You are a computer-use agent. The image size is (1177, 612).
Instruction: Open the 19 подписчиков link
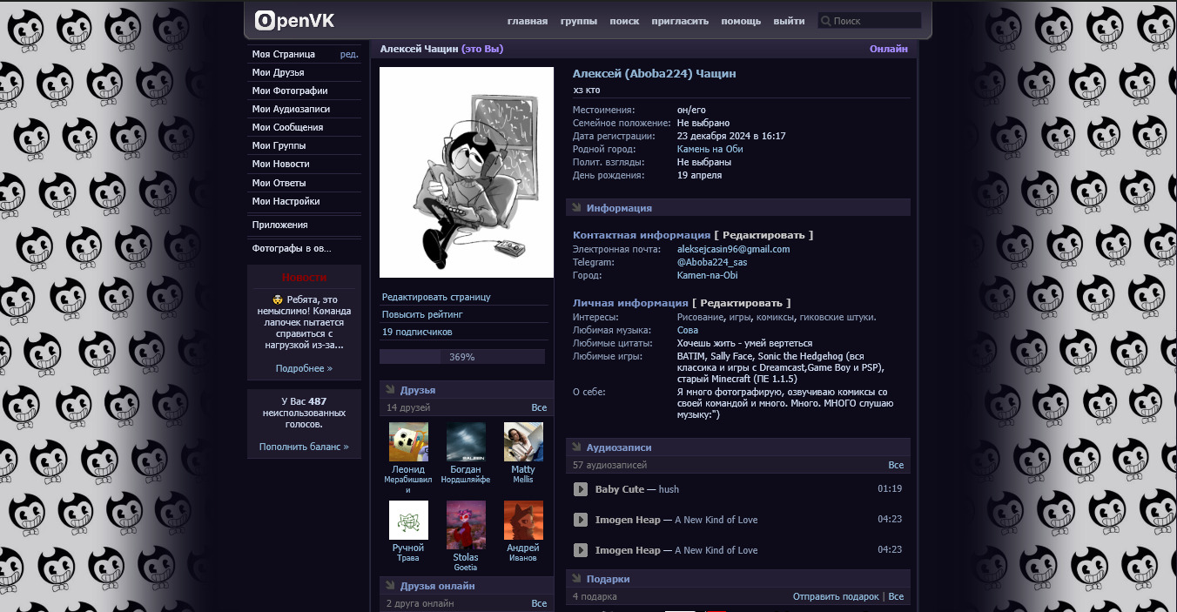(417, 332)
